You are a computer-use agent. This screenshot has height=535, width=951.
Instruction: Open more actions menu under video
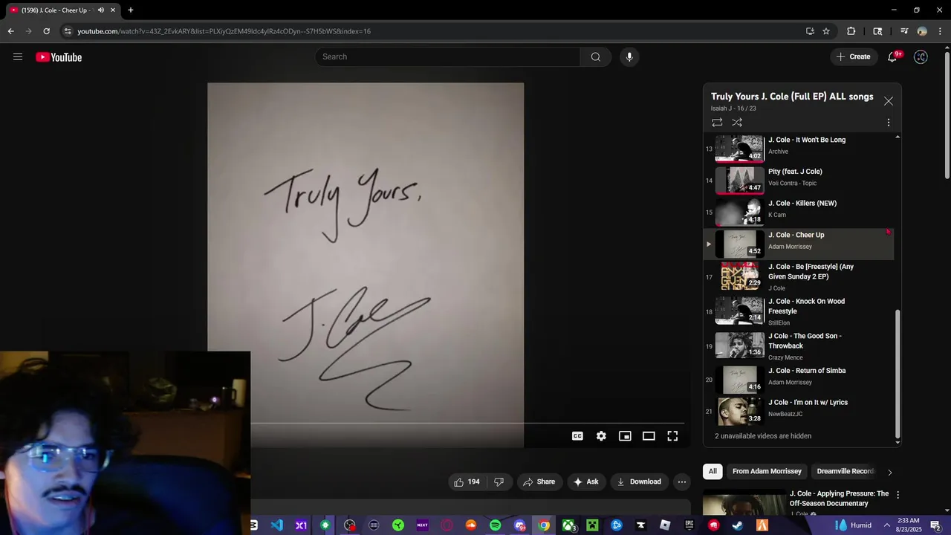pyautogui.click(x=681, y=481)
